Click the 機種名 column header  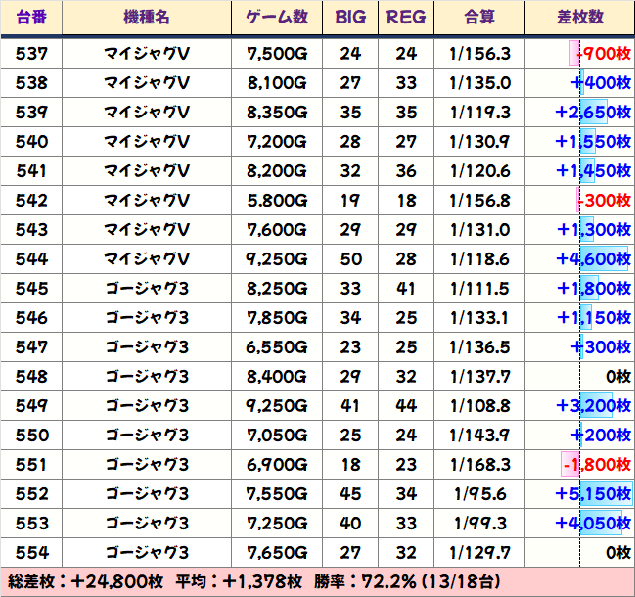pyautogui.click(x=147, y=18)
